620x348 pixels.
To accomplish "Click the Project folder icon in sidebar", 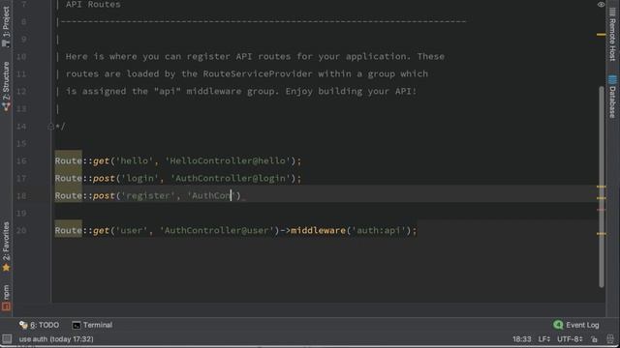I will coord(6,43).
